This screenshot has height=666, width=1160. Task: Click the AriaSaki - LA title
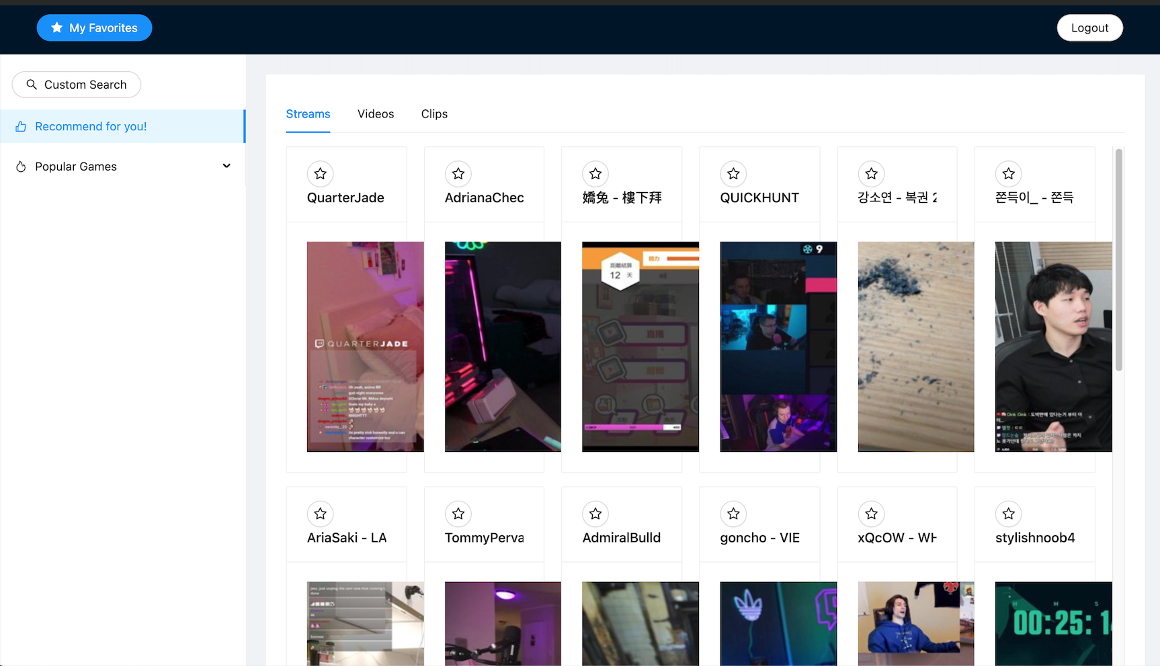pyautogui.click(x=347, y=538)
